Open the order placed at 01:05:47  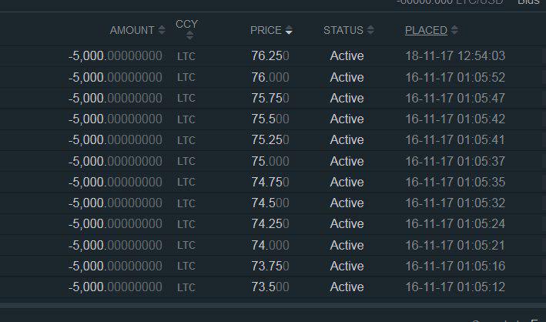click(x=273, y=98)
